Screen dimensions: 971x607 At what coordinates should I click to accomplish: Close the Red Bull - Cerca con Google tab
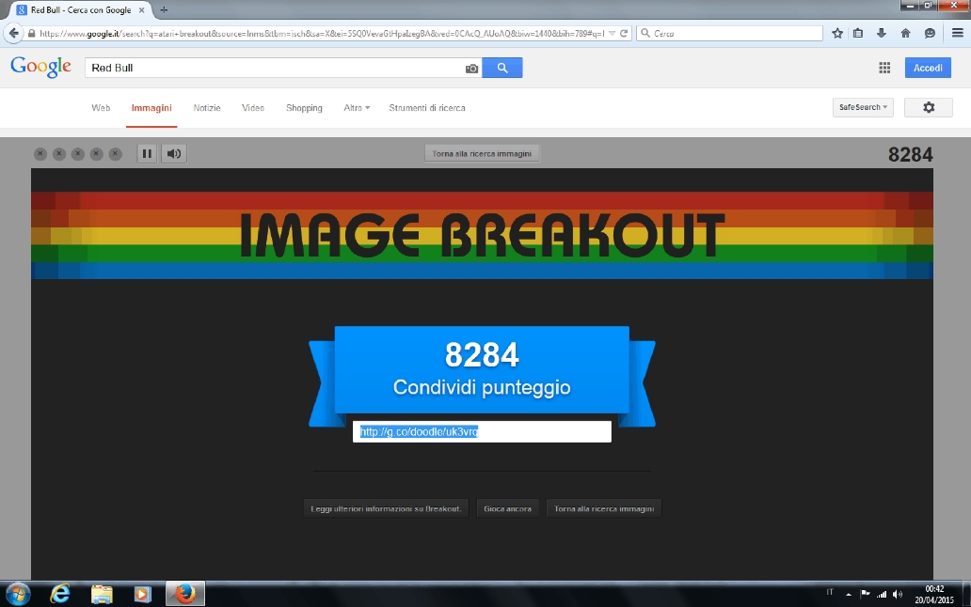(x=141, y=10)
